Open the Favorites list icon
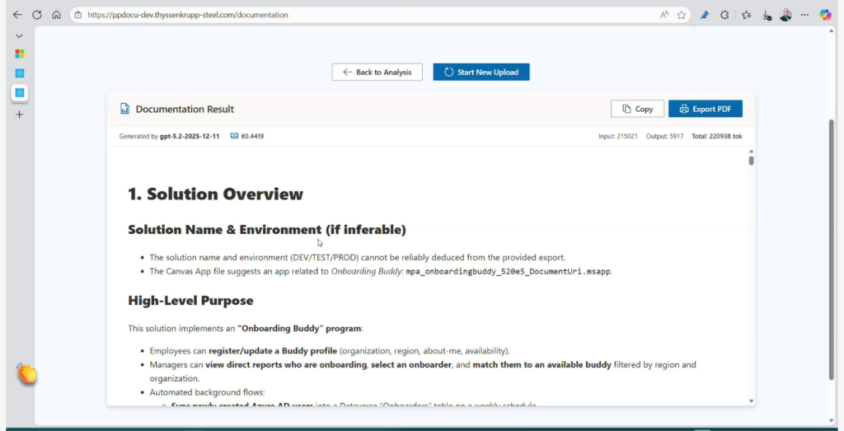844x431 pixels. 746,15
